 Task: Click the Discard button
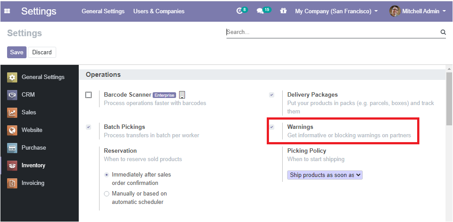click(42, 52)
